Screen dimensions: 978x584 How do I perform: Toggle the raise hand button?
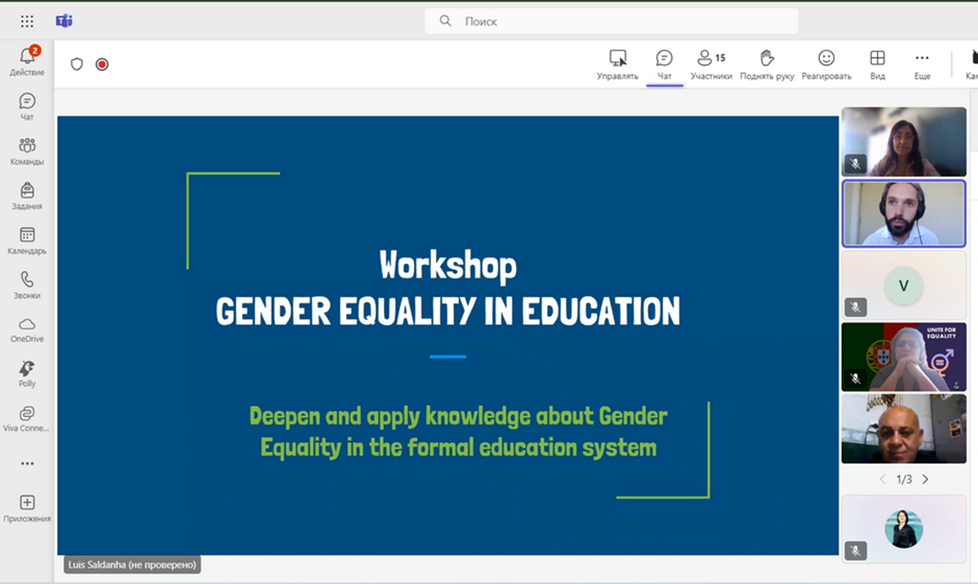click(767, 64)
